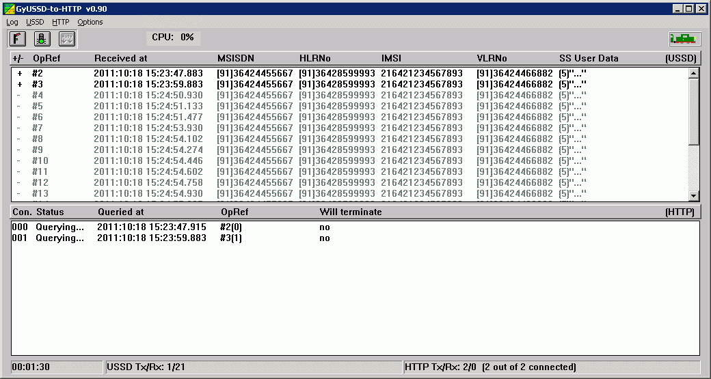This screenshot has height=379, width=711.
Task: Open the Options menu
Action: (90, 22)
